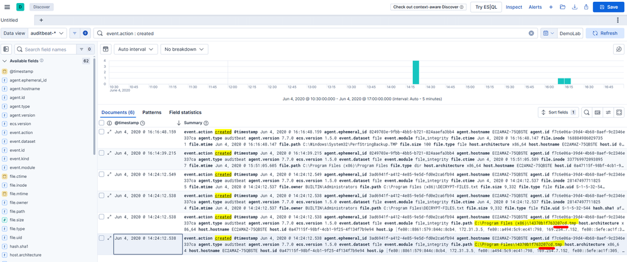The height and width of the screenshot is (262, 627).
Task: Open the three-dot tab options menu
Action: tap(618, 20)
